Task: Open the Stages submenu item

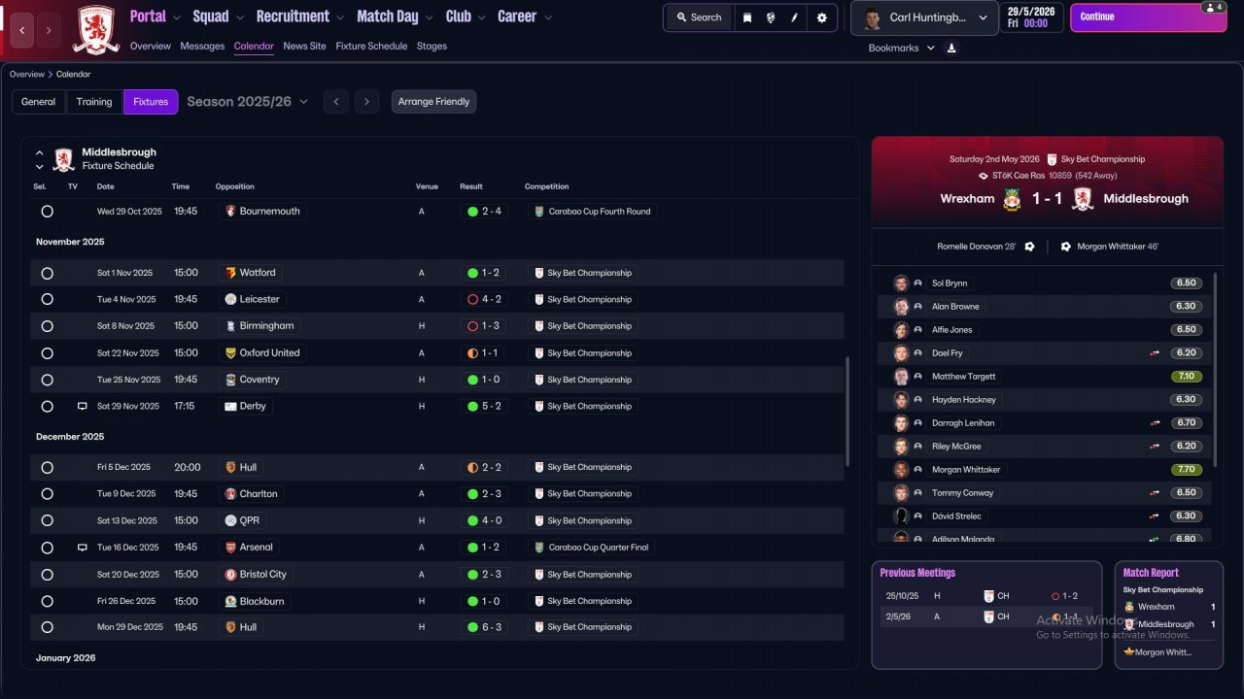Action: (432, 46)
